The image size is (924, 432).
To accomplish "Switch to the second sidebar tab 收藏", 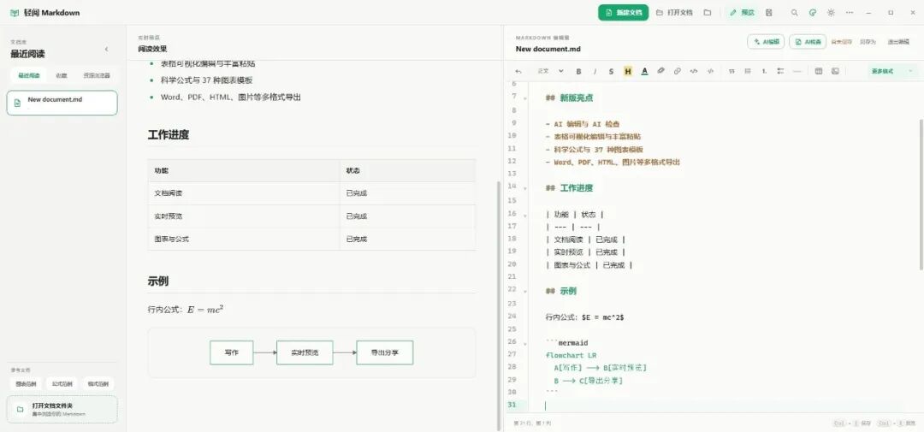I will (62, 75).
